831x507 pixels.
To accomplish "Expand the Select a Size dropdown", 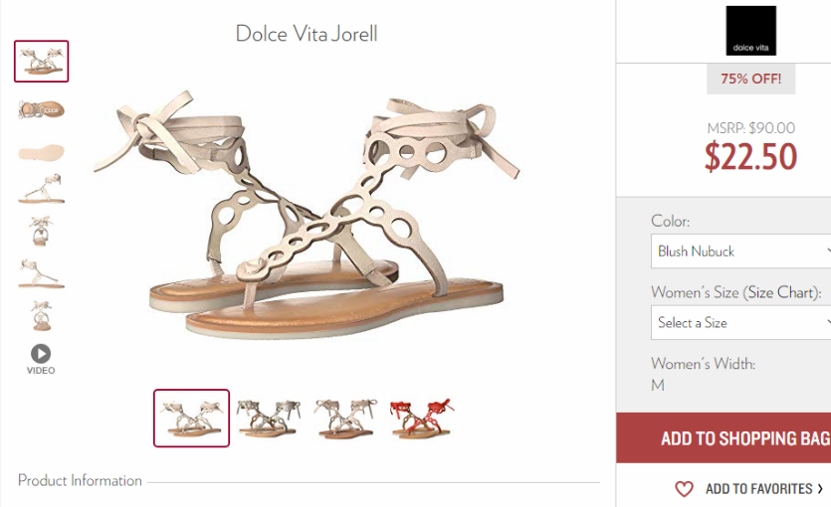I will (x=740, y=322).
